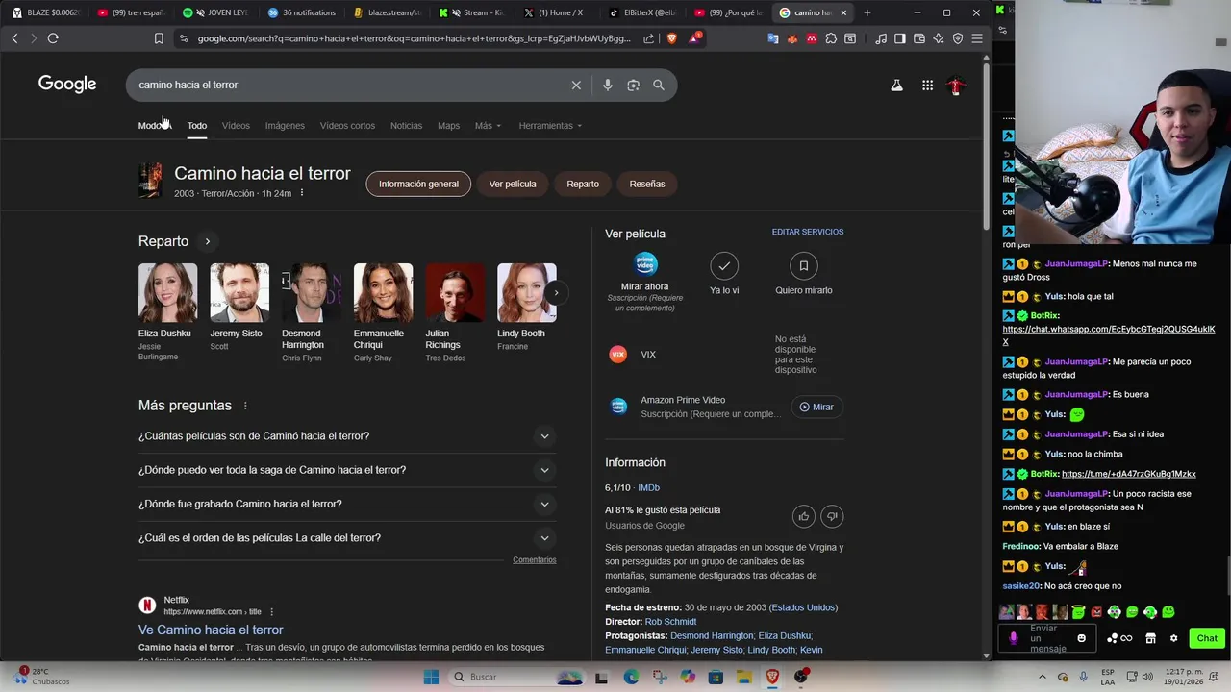Switch to the Maps search tab
Screen dimensions: 1231x692
pos(448,126)
